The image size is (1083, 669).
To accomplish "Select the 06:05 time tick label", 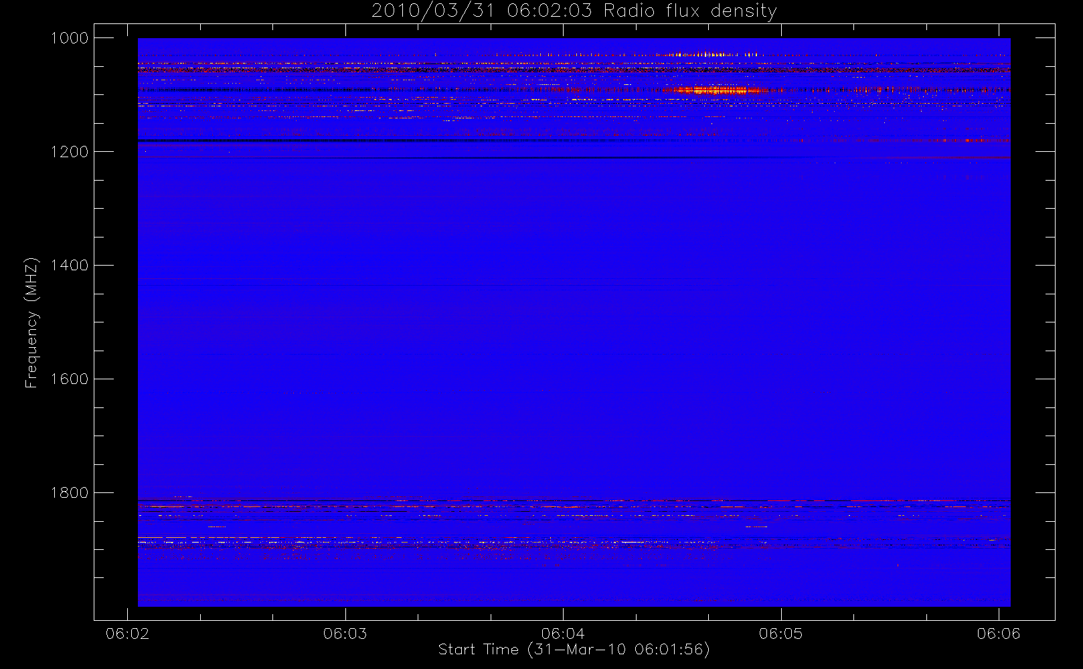I will pos(780,634).
